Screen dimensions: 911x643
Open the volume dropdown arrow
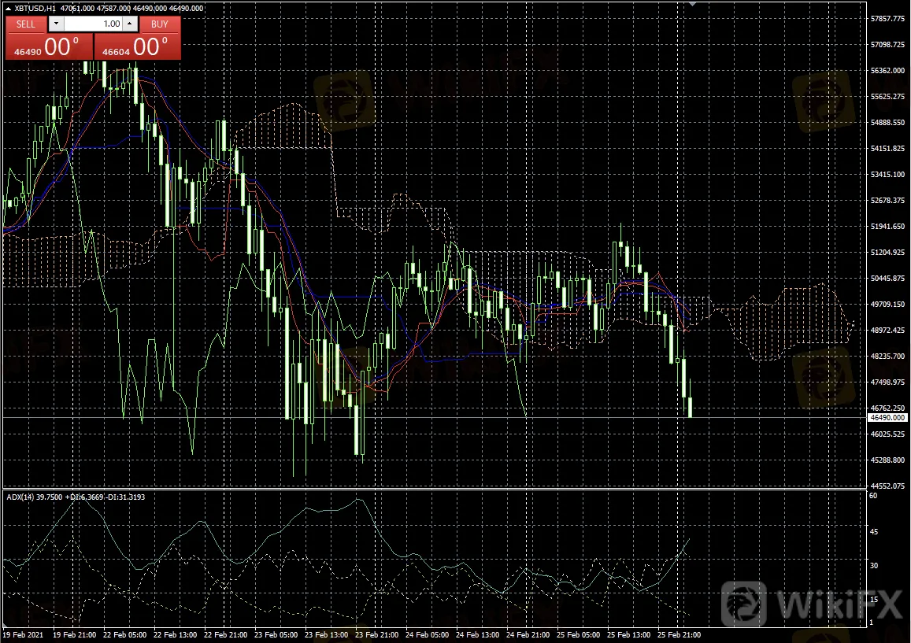(56, 24)
